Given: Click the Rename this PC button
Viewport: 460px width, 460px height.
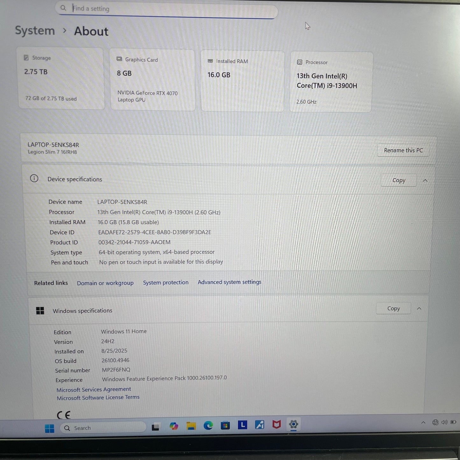Looking at the screenshot, I should (403, 150).
